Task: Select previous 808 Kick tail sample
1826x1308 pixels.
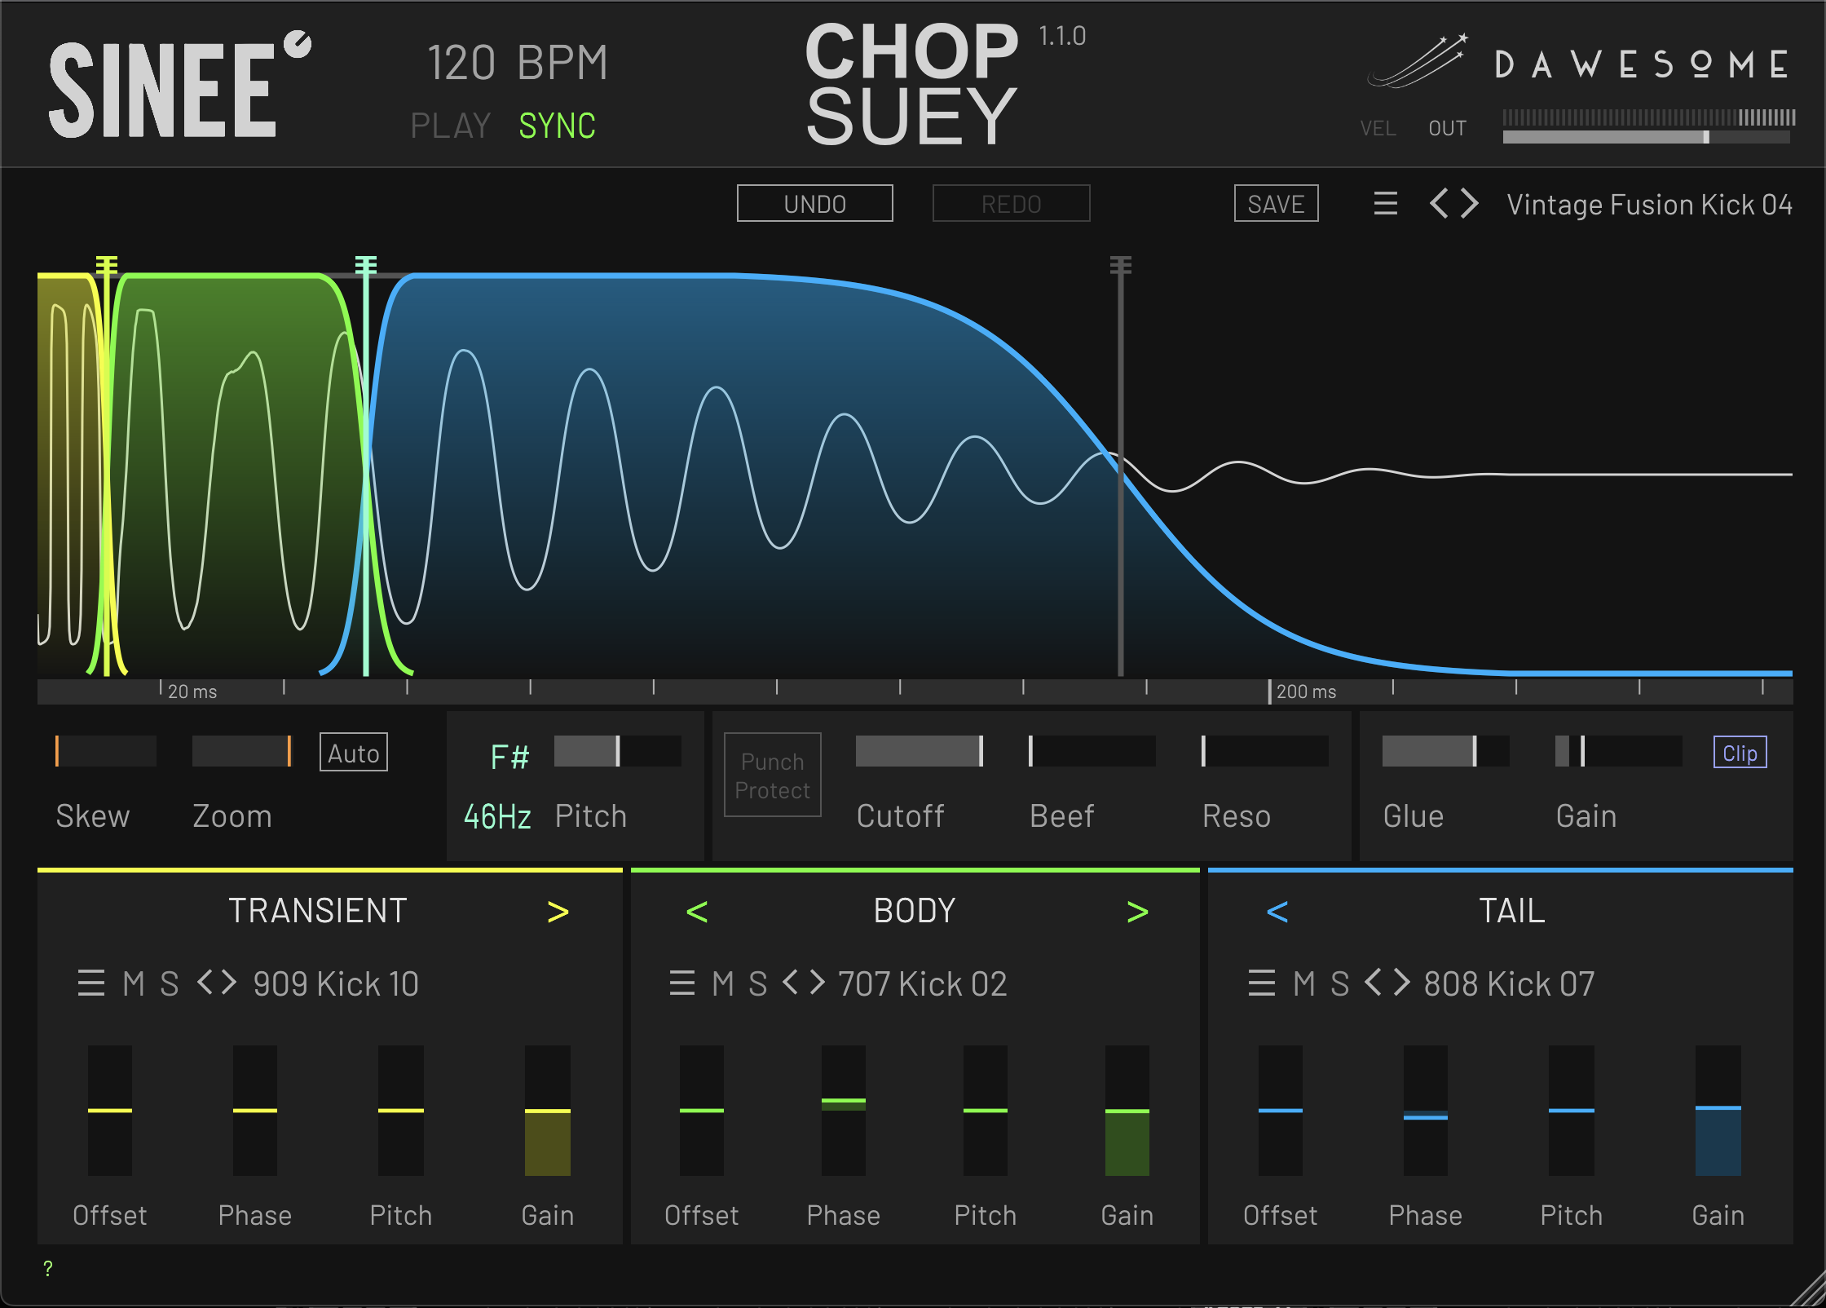Action: point(1373,983)
